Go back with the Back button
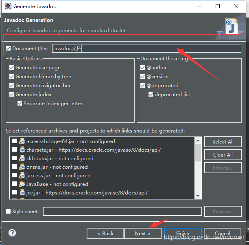The width and height of the screenshot is (249, 245). (105, 234)
